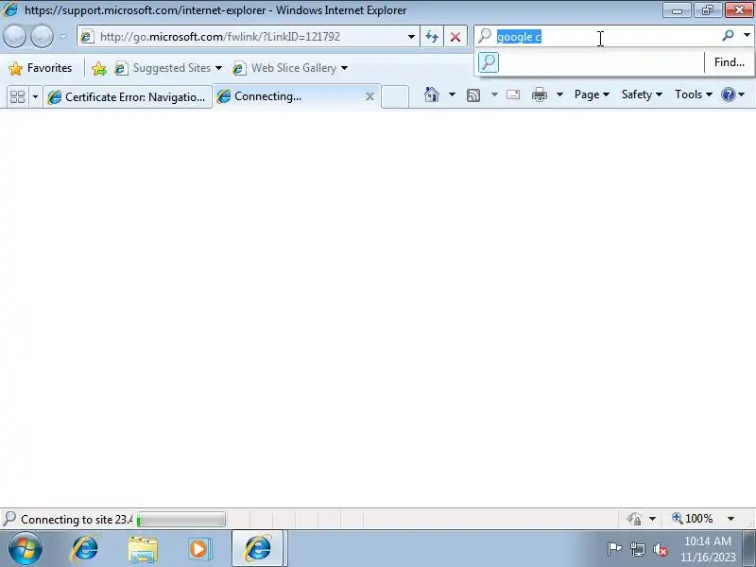Click the Protected Mode status icon

point(634,519)
